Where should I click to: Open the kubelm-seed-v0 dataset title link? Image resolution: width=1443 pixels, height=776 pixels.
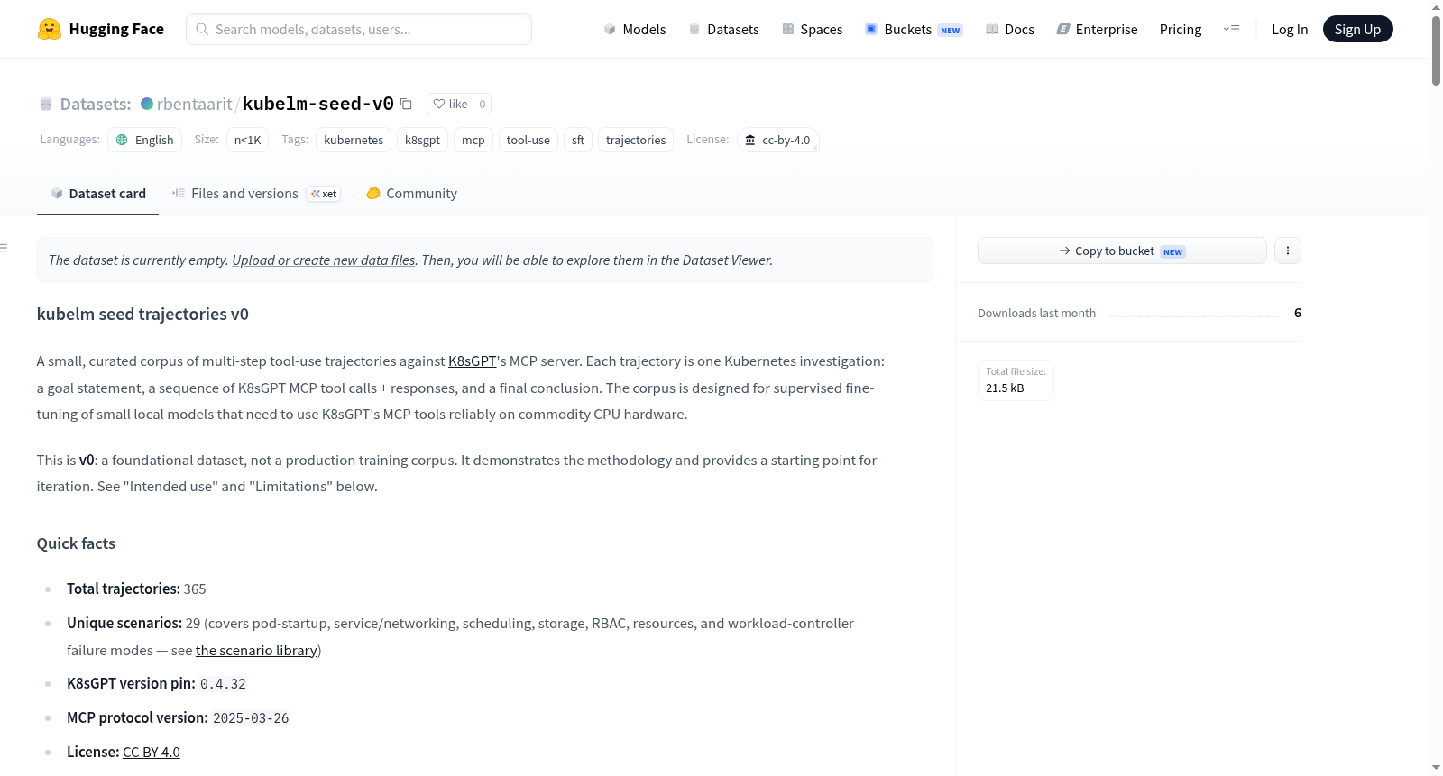click(318, 104)
